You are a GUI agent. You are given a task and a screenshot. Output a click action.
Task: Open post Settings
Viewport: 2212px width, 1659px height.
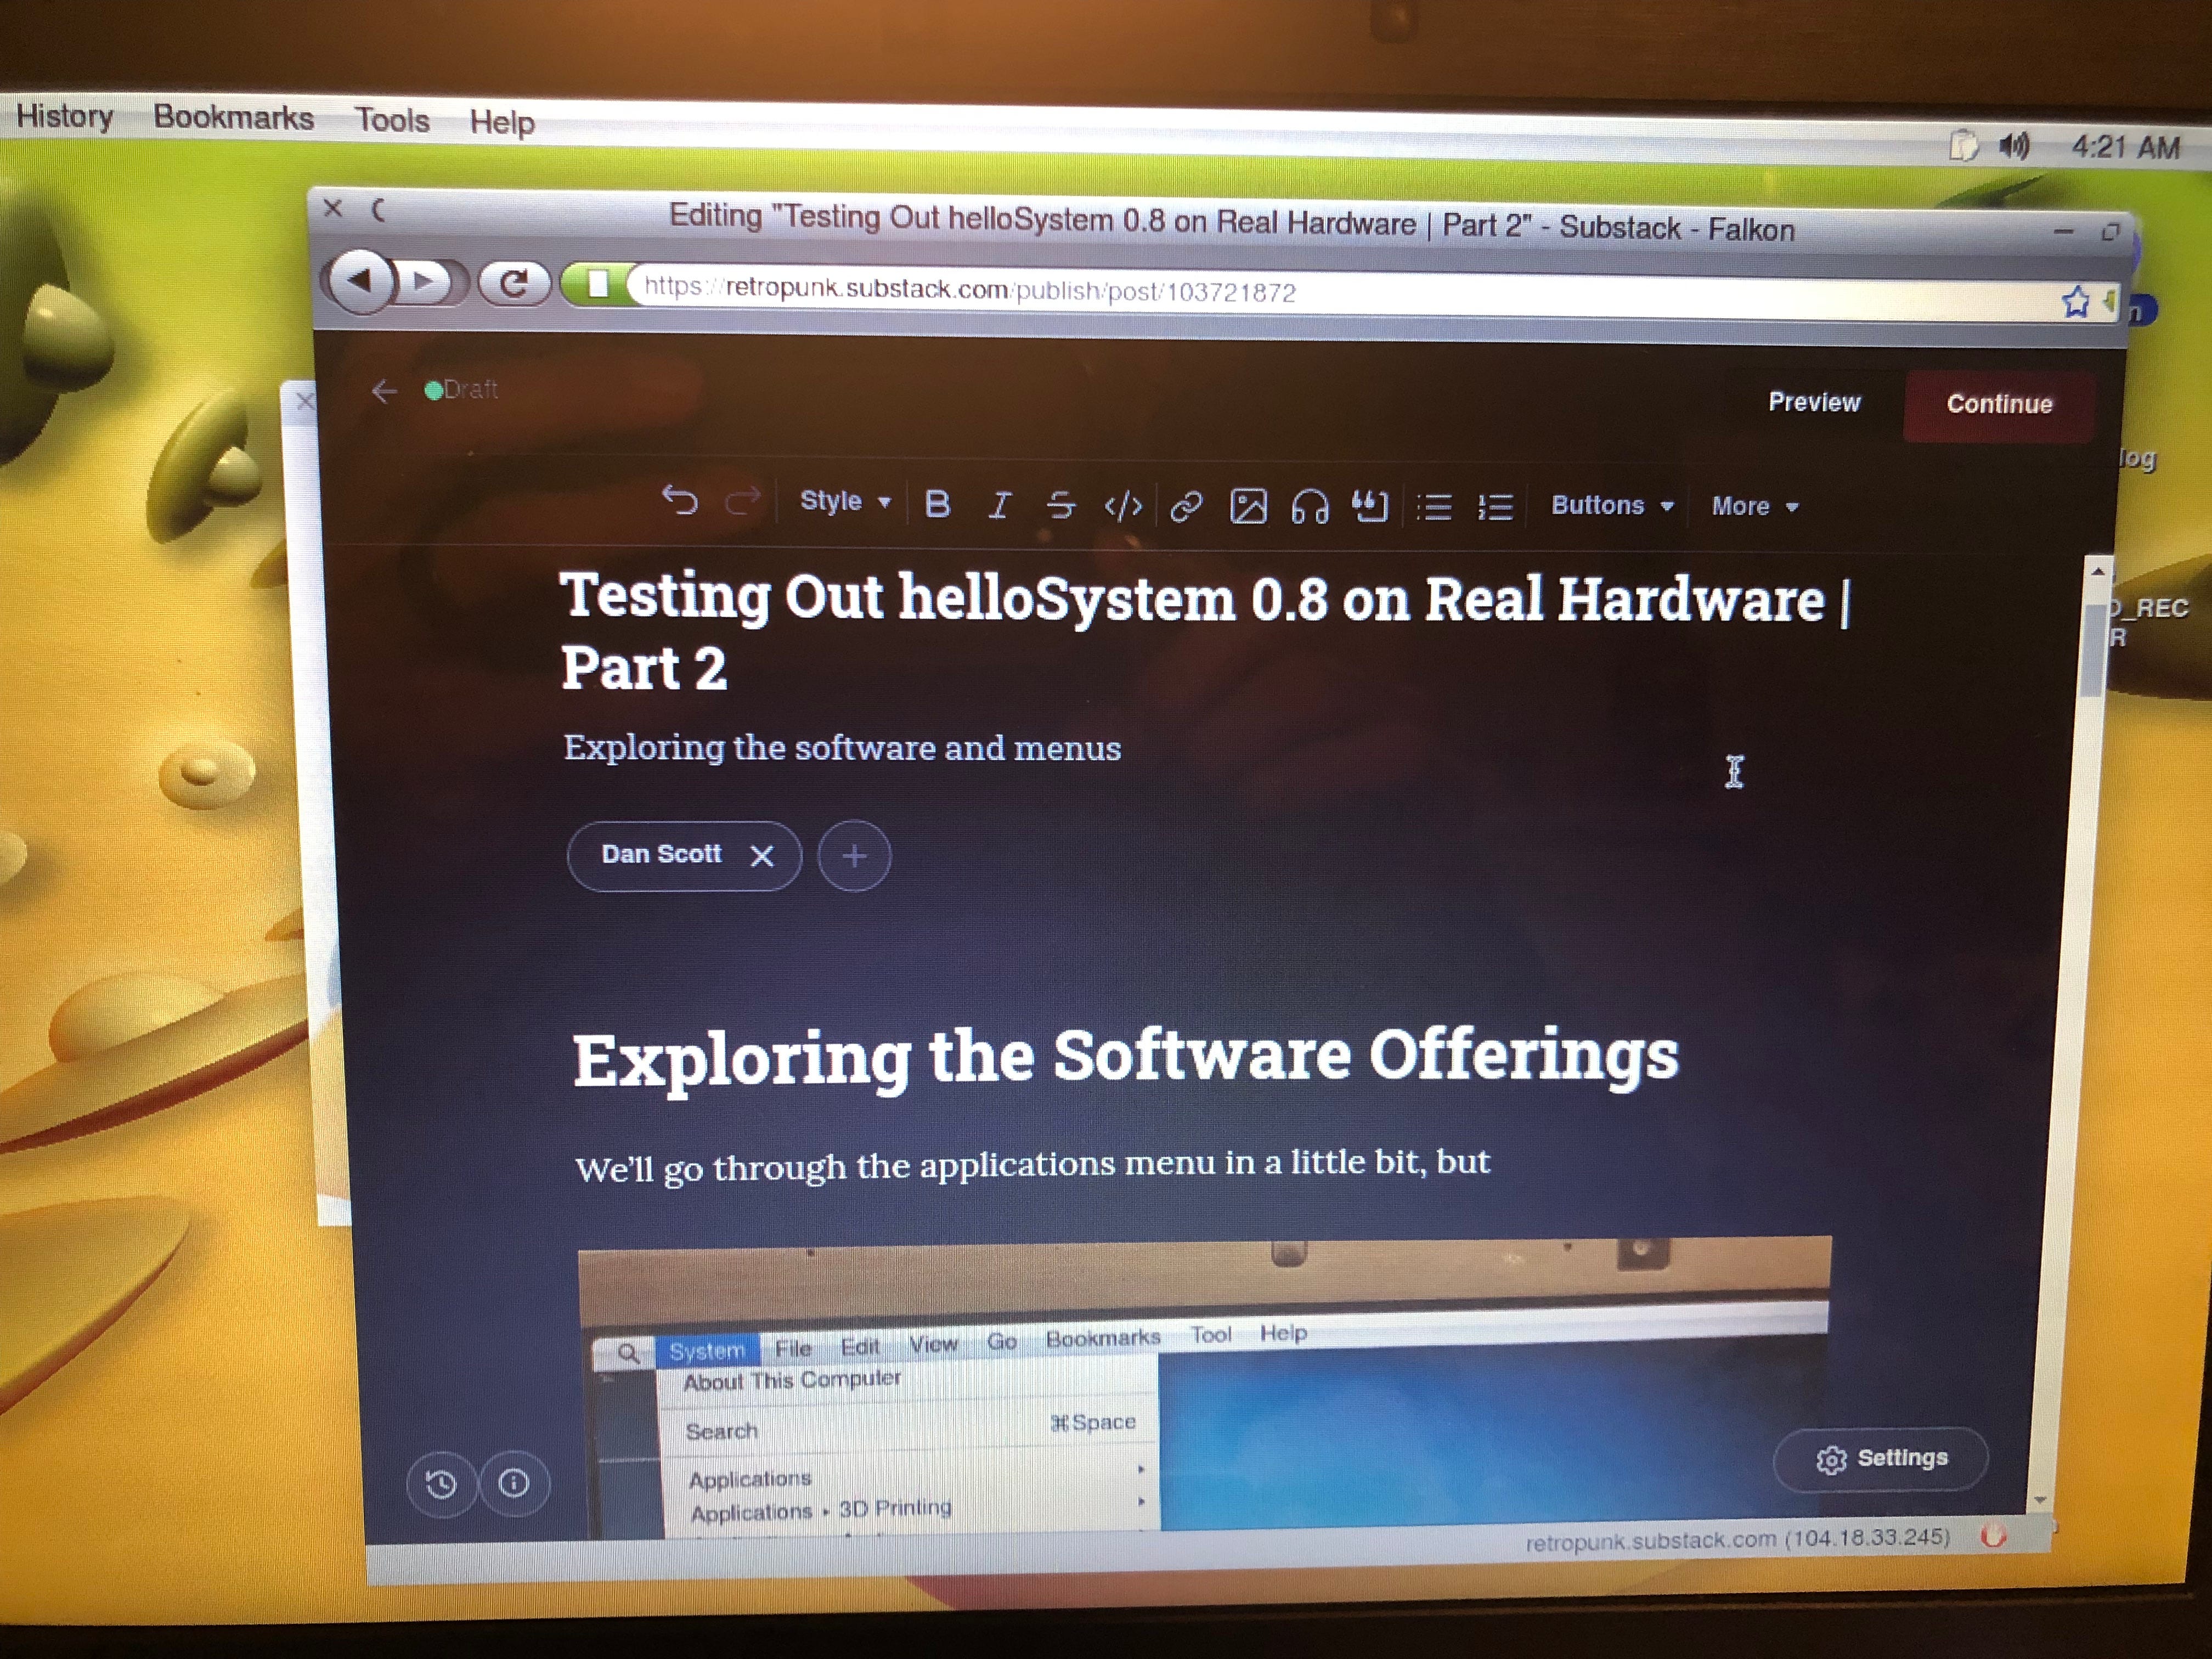1880,1459
